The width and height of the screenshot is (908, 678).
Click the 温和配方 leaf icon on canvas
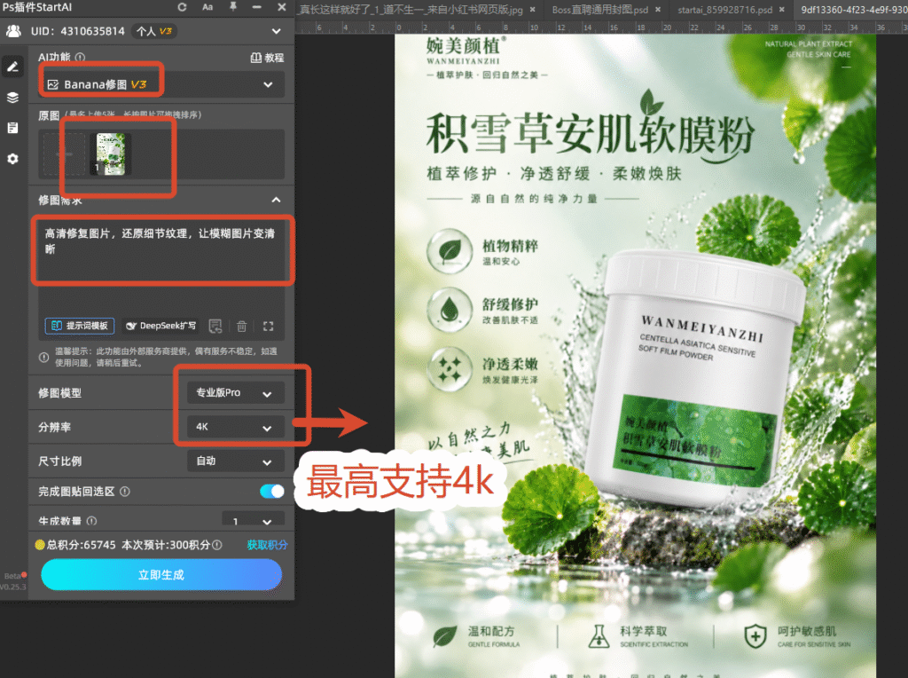coord(445,635)
